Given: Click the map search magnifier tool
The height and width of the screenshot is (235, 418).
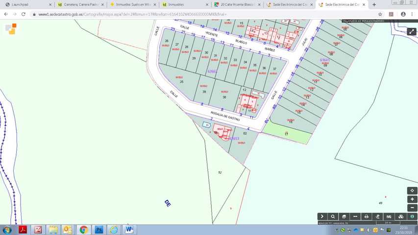Looking at the screenshot, I should pyautogui.click(x=333, y=216).
